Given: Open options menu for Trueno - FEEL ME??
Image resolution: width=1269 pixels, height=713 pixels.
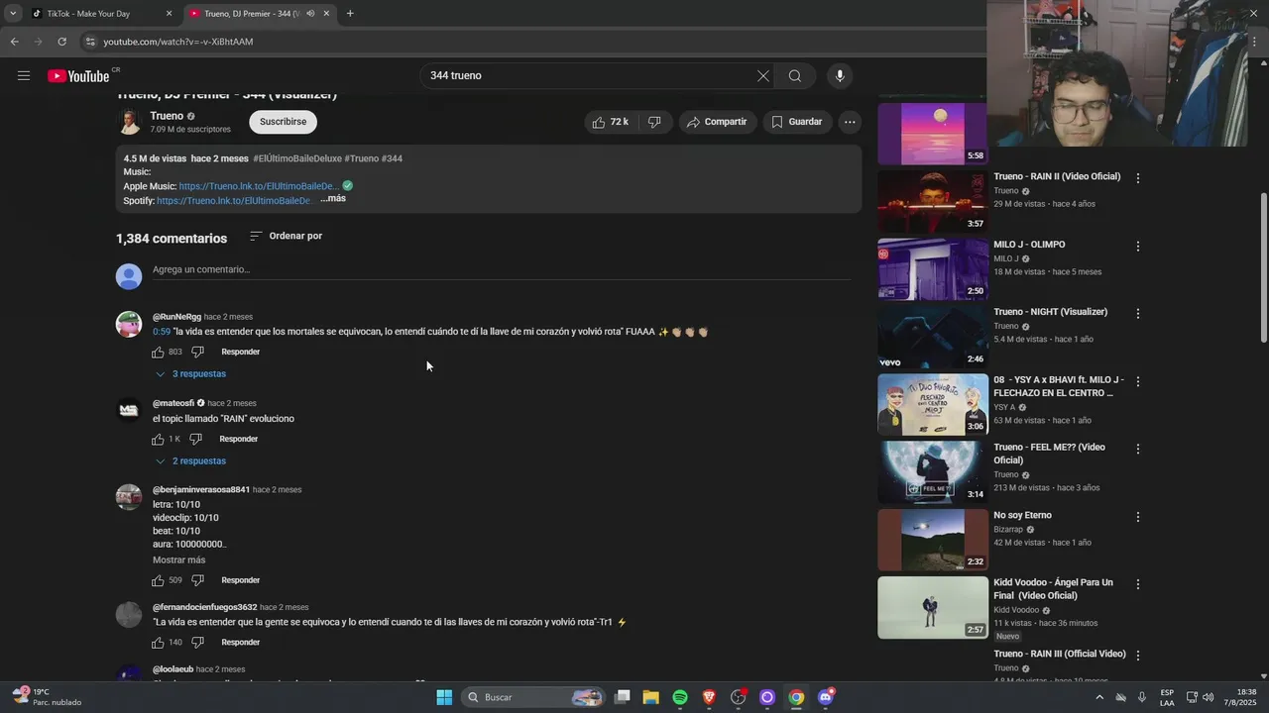Looking at the screenshot, I should pos(1138,449).
